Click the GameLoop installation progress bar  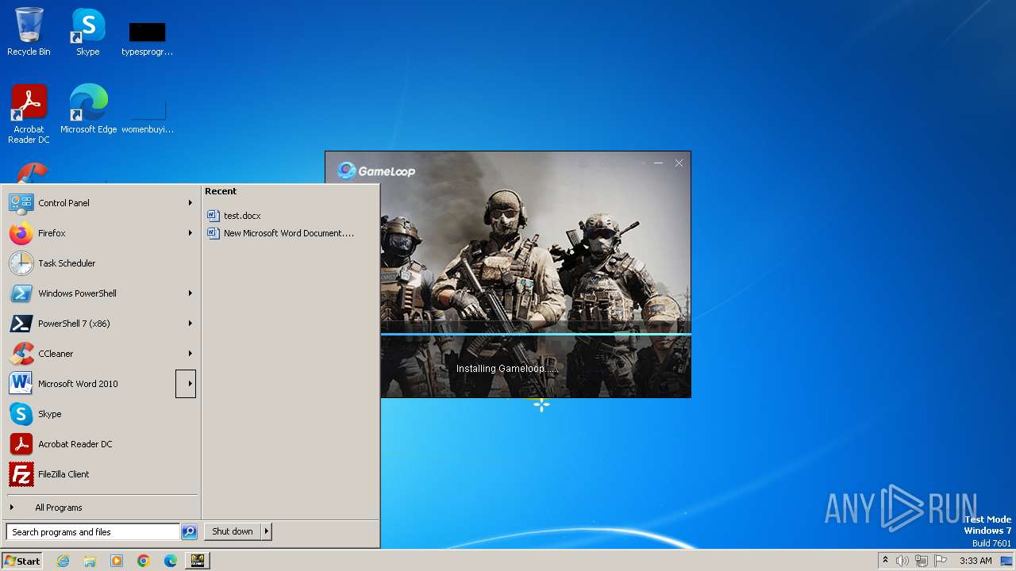(536, 334)
